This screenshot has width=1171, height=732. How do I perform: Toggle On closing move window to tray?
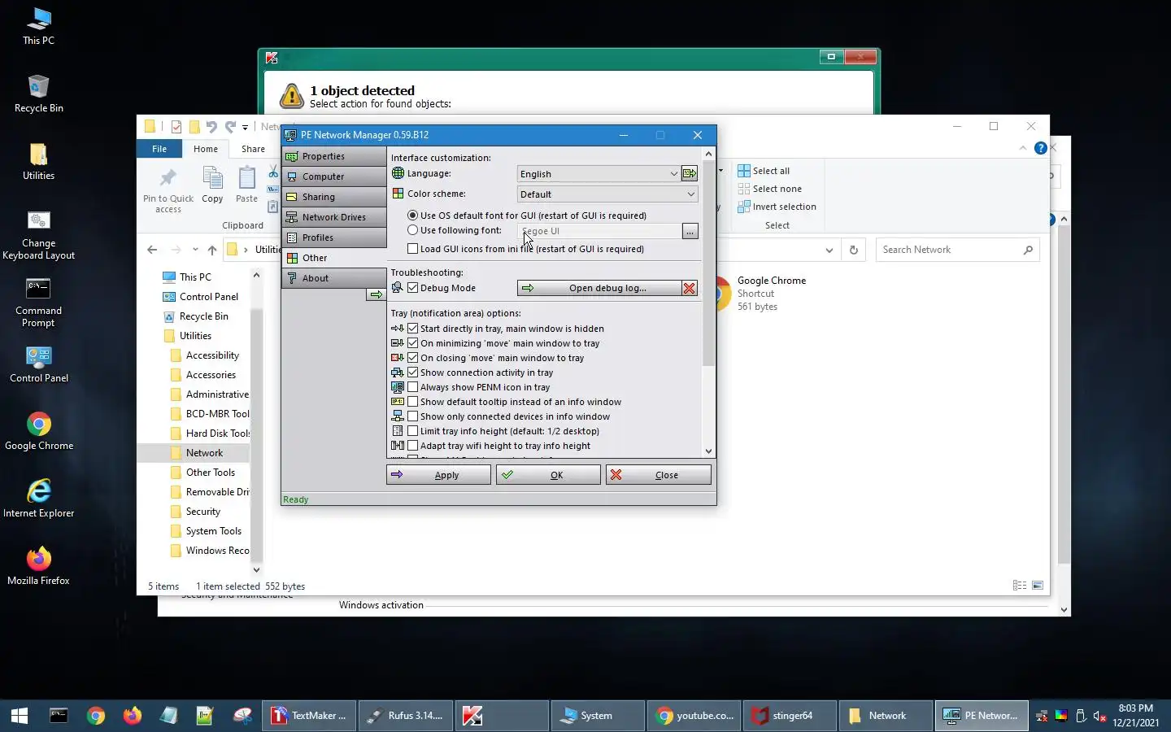pos(413,358)
